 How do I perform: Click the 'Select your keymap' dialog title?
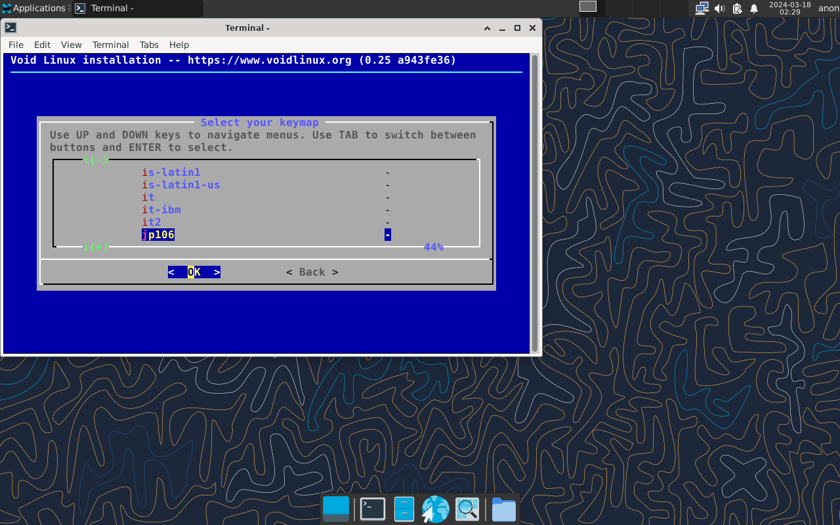click(x=260, y=123)
